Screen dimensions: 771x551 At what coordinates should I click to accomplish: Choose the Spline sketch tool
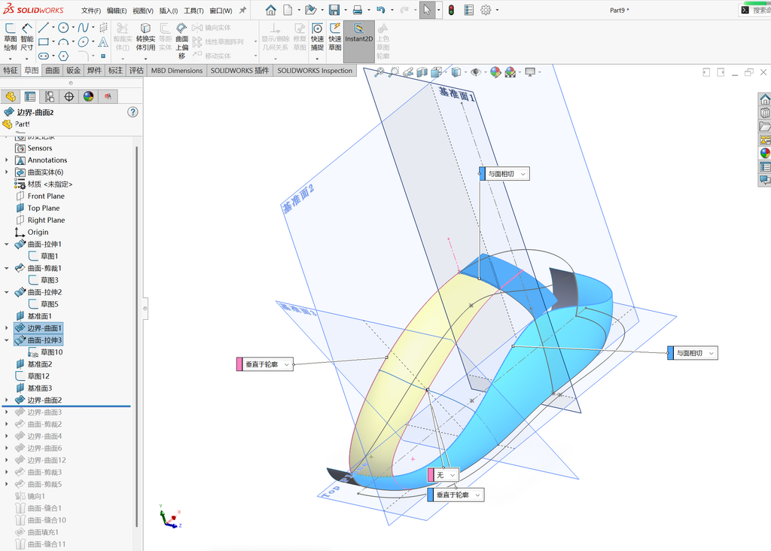tap(83, 28)
